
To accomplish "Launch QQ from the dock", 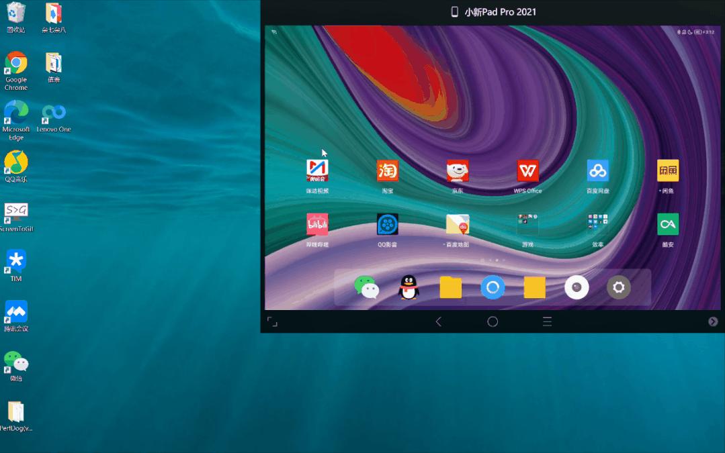I will (408, 288).
